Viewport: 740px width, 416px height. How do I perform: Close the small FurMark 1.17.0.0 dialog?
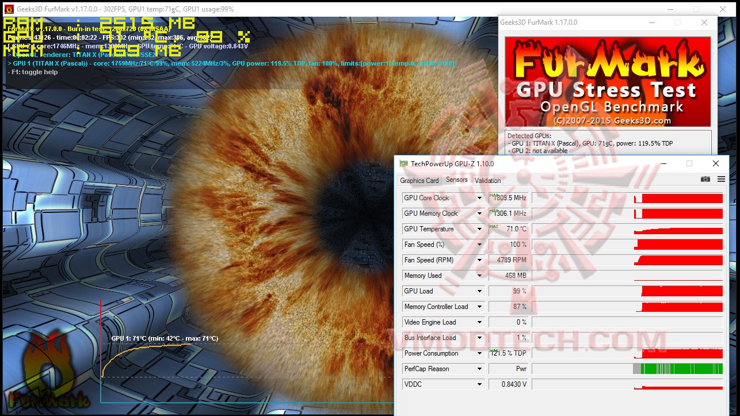(704, 22)
